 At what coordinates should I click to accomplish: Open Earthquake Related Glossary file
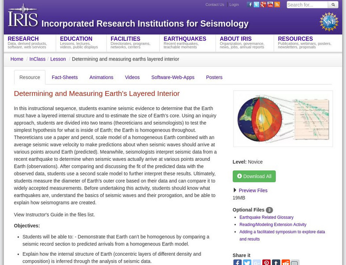tap(266, 217)
